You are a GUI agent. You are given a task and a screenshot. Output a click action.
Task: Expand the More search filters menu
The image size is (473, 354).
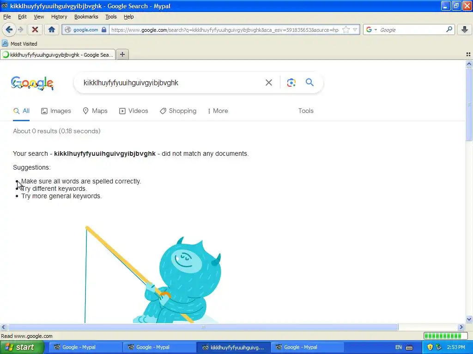click(x=218, y=111)
